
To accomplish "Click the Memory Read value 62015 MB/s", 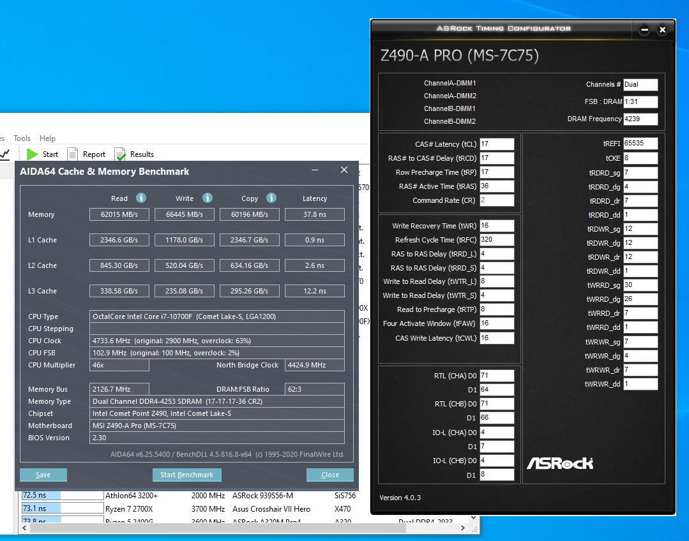I will (x=119, y=214).
